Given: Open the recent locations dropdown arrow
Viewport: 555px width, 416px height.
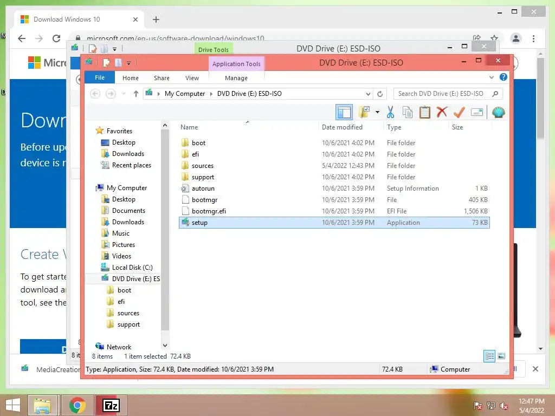Looking at the screenshot, I should click(124, 94).
